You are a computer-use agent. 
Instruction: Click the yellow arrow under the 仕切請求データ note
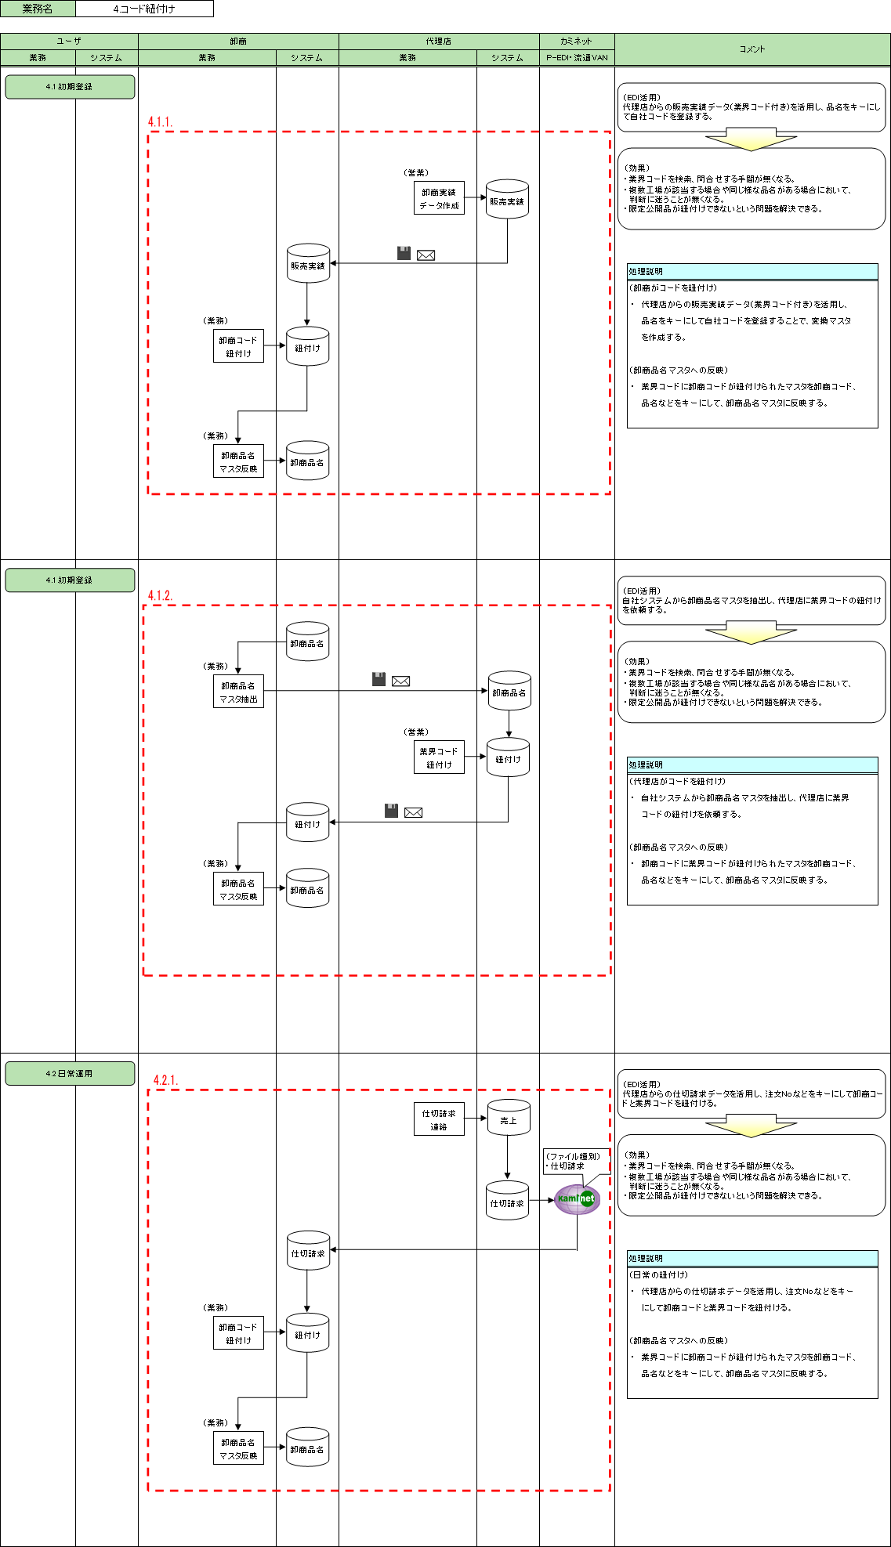(751, 1126)
